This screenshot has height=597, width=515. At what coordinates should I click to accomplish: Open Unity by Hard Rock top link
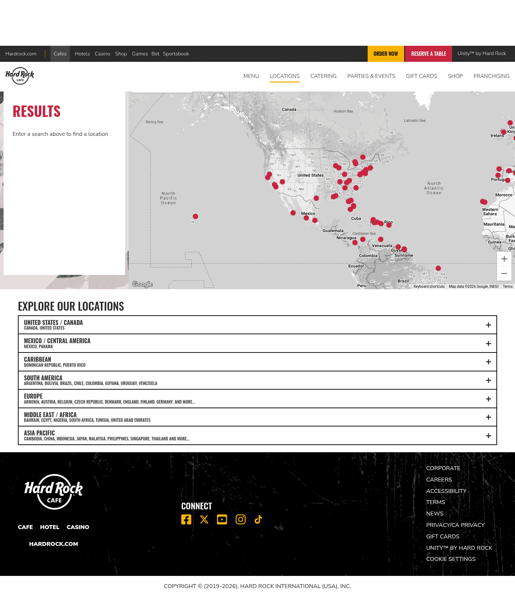click(x=482, y=53)
